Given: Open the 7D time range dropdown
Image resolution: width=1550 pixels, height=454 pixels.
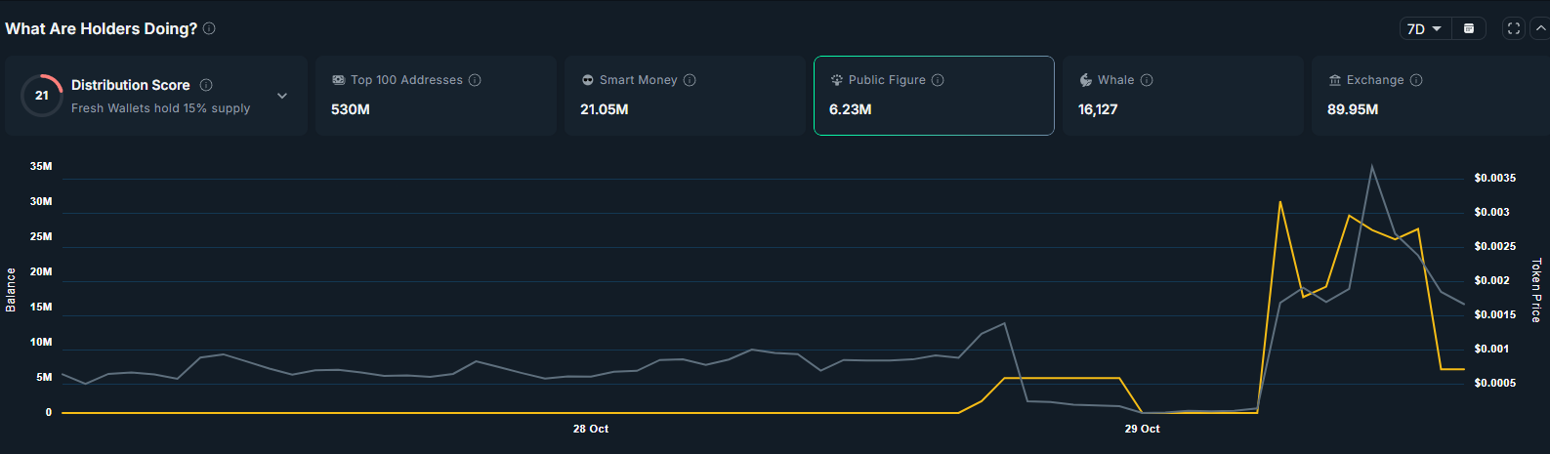Looking at the screenshot, I should pyautogui.click(x=1424, y=28).
